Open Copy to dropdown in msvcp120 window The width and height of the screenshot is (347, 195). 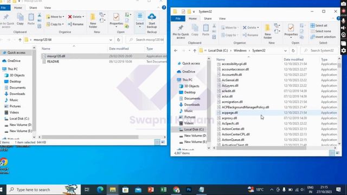tap(55, 24)
